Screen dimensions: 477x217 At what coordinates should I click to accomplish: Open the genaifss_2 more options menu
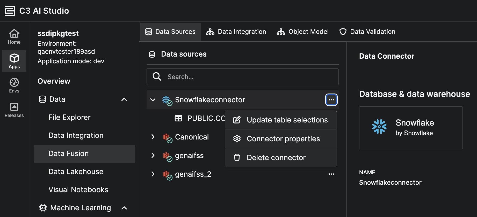point(331,174)
